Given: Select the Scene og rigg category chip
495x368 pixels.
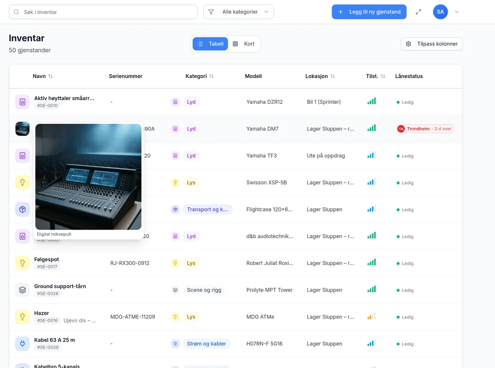Looking at the screenshot, I should tap(204, 290).
